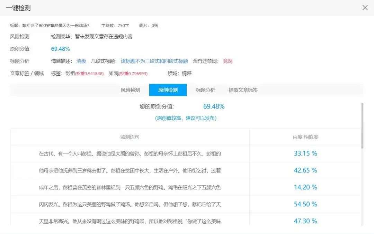
Task: Click the 69.48% score beside 原创分值 label
Action: [61, 49]
